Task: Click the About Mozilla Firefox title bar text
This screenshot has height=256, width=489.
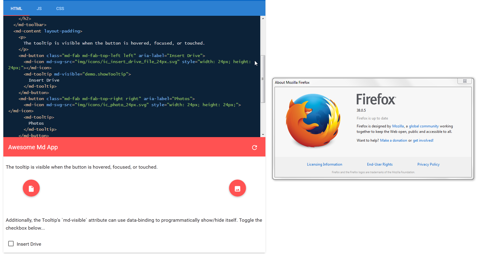Action: tap(292, 83)
